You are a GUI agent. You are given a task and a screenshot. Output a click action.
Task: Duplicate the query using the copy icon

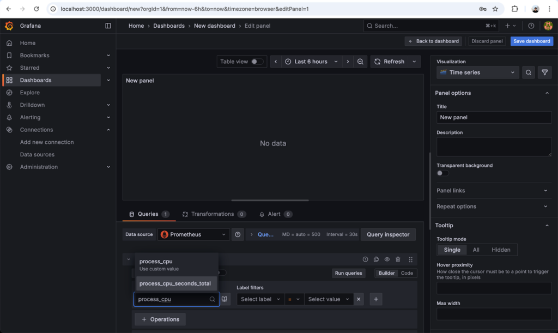point(376,260)
